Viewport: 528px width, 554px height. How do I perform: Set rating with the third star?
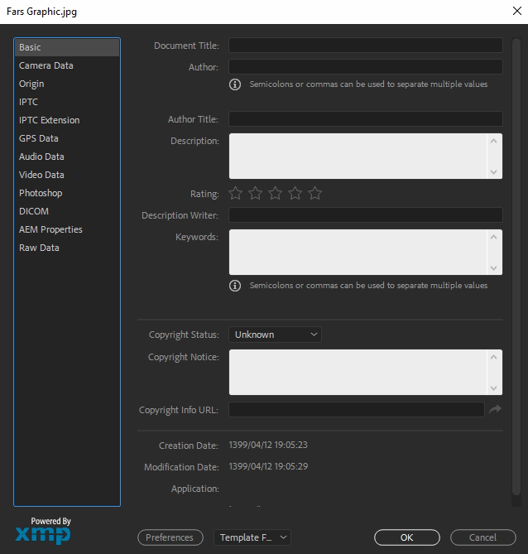point(276,194)
